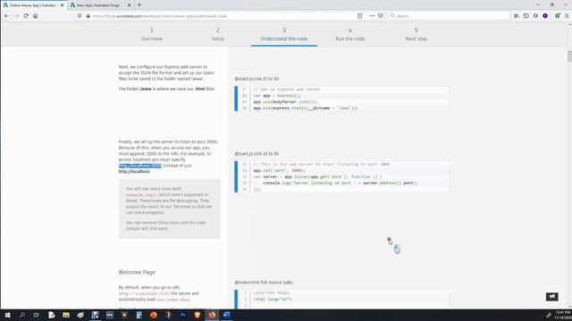Open Task View on the taskbar
The height and width of the screenshot is (321, 572).
click(x=37, y=315)
